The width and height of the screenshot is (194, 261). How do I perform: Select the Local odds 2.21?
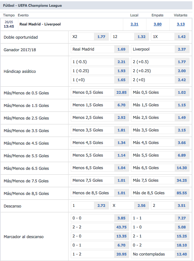tap(134, 24)
